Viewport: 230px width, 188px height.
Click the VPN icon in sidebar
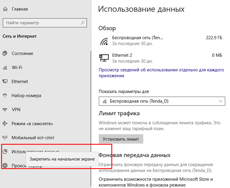click(5, 109)
